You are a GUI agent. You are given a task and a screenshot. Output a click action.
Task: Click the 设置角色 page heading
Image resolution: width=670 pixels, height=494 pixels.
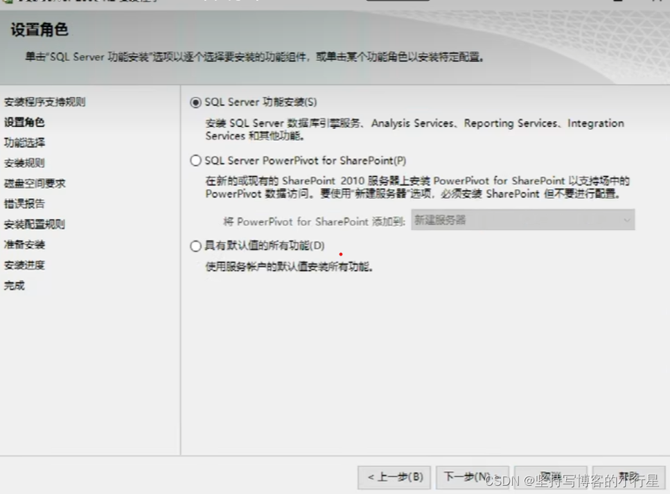click(39, 30)
